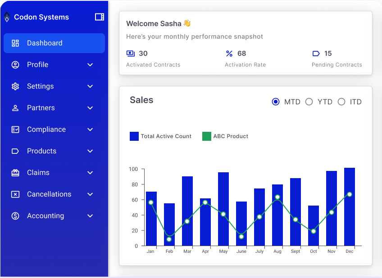Image resolution: width=382 pixels, height=278 pixels.
Task: Switch to YTD view
Action: (x=309, y=102)
